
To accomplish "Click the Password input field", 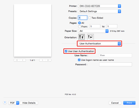I will point(115,64).
